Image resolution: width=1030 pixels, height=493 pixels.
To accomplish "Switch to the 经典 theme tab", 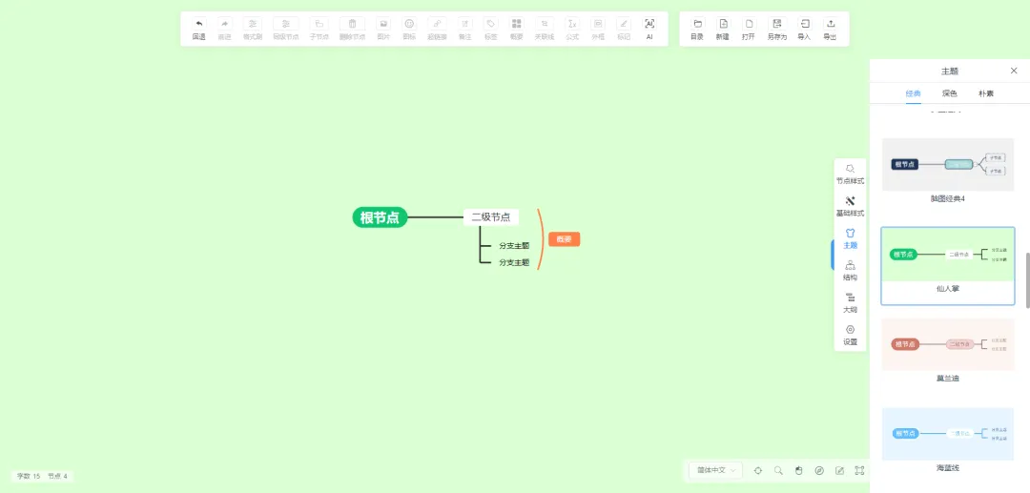I will 913,93.
